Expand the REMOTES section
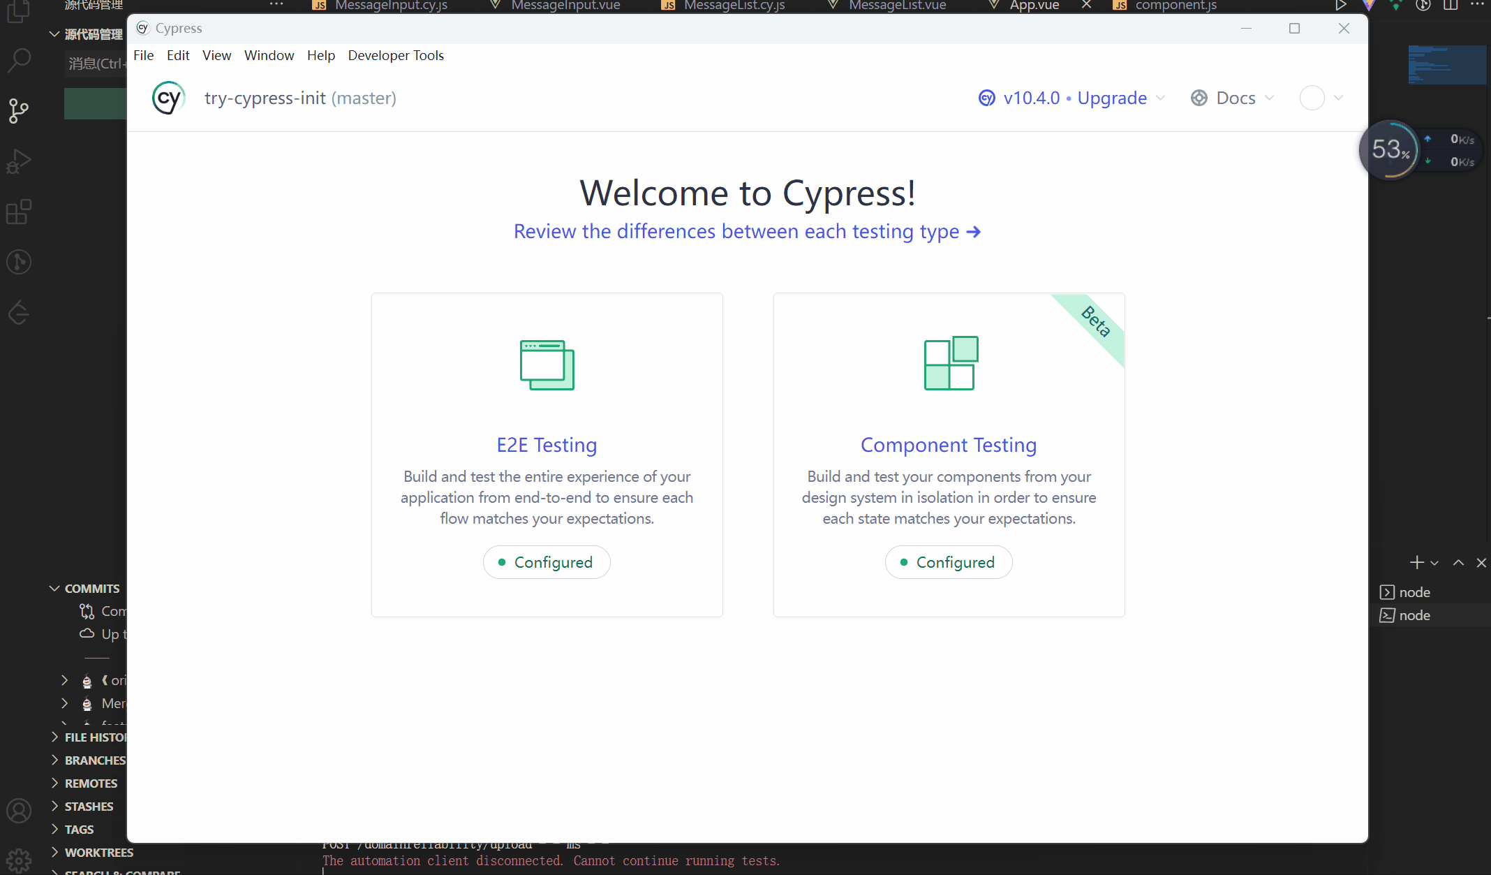Image resolution: width=1491 pixels, height=875 pixels. 84,784
